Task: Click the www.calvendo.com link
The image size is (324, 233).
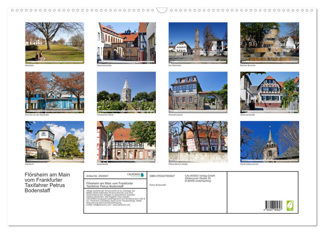Action: click(x=121, y=204)
